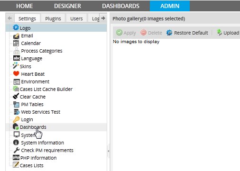Open the Users tab

[x=76, y=18]
